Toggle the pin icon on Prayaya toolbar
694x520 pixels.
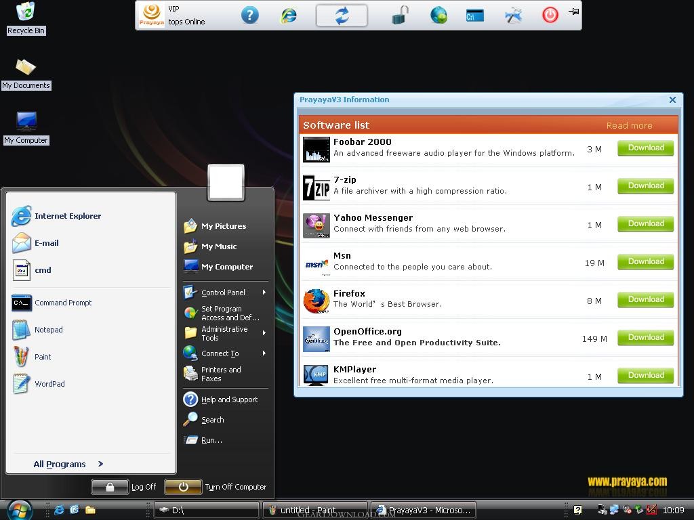pos(573,12)
